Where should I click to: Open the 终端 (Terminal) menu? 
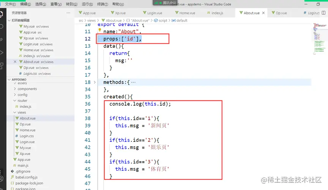point(102,4)
